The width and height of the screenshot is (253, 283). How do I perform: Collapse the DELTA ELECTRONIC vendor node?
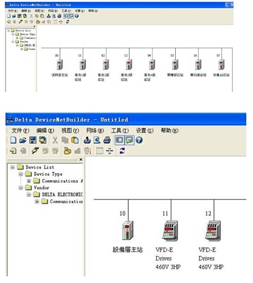coord(29,195)
